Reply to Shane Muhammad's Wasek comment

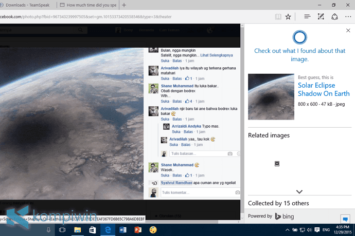click(177, 175)
